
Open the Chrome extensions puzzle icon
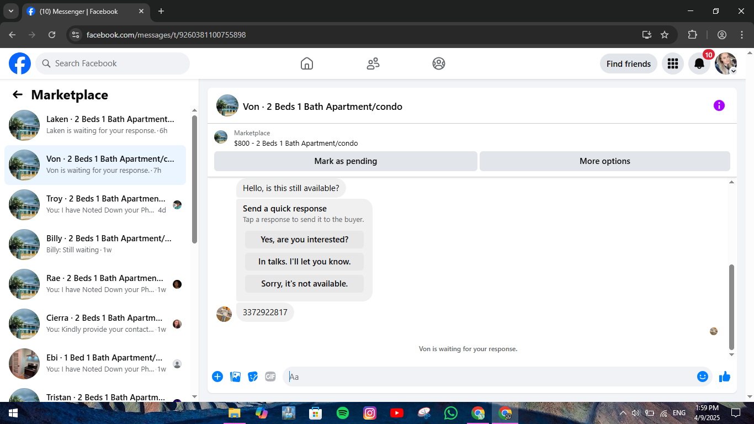(x=692, y=35)
